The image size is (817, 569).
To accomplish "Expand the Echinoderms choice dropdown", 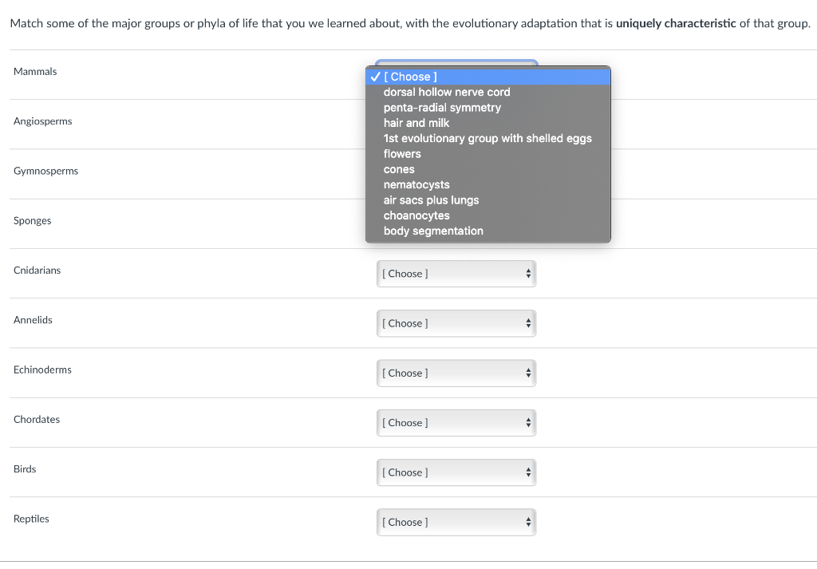I will [456, 373].
